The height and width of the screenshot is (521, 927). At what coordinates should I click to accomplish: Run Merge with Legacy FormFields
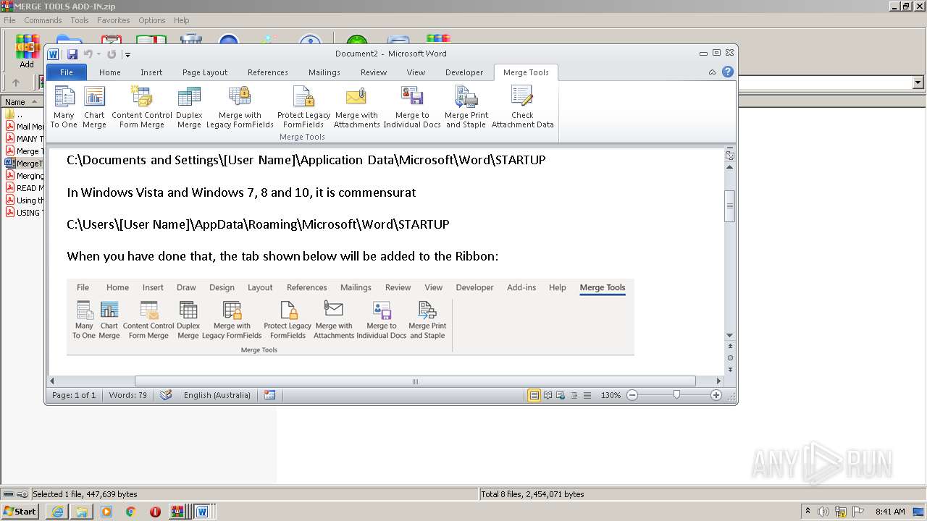coord(240,107)
